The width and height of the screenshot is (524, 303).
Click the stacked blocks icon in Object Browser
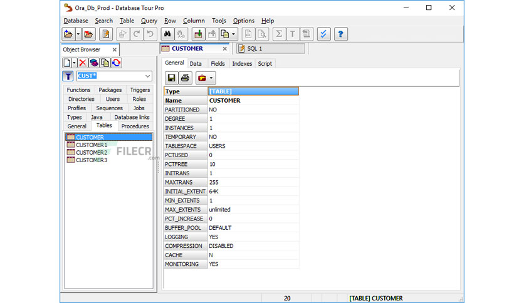point(94,63)
